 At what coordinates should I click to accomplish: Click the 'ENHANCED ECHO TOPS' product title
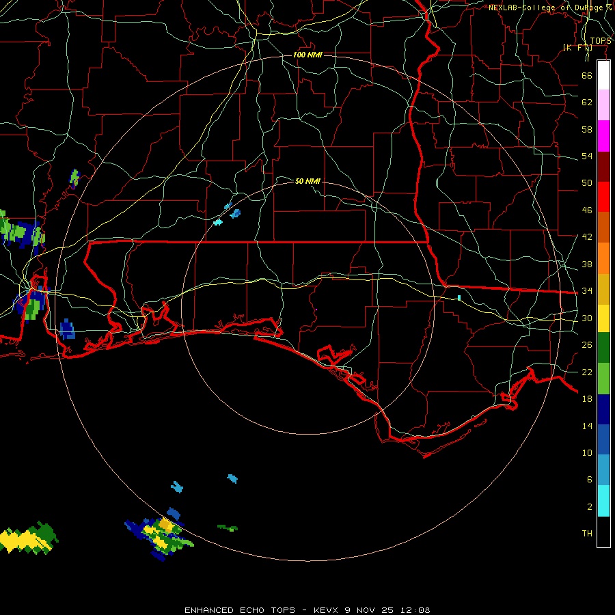(240, 610)
